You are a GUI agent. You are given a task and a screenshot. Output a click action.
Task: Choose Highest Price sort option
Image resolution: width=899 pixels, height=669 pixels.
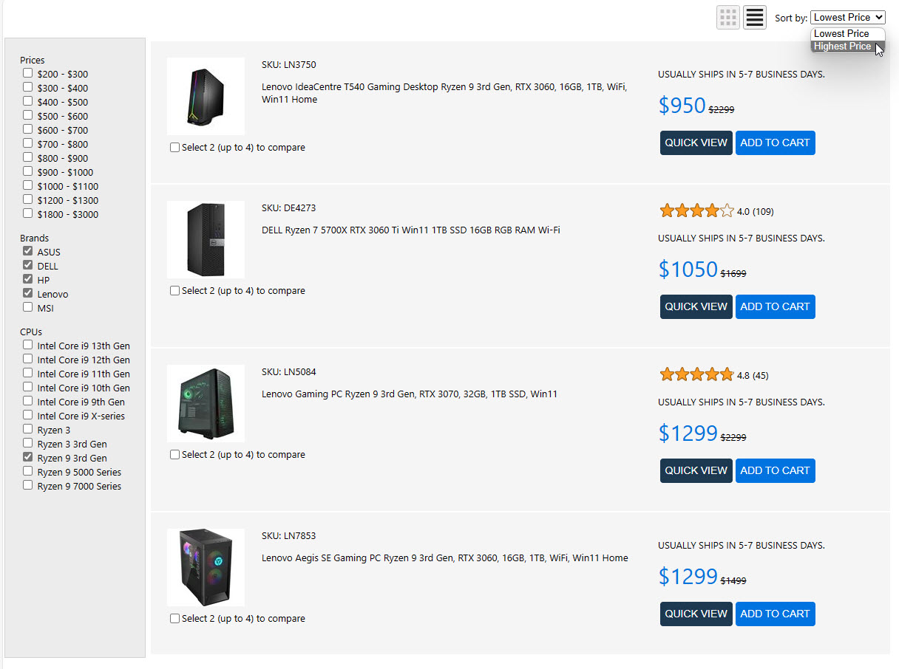842,47
